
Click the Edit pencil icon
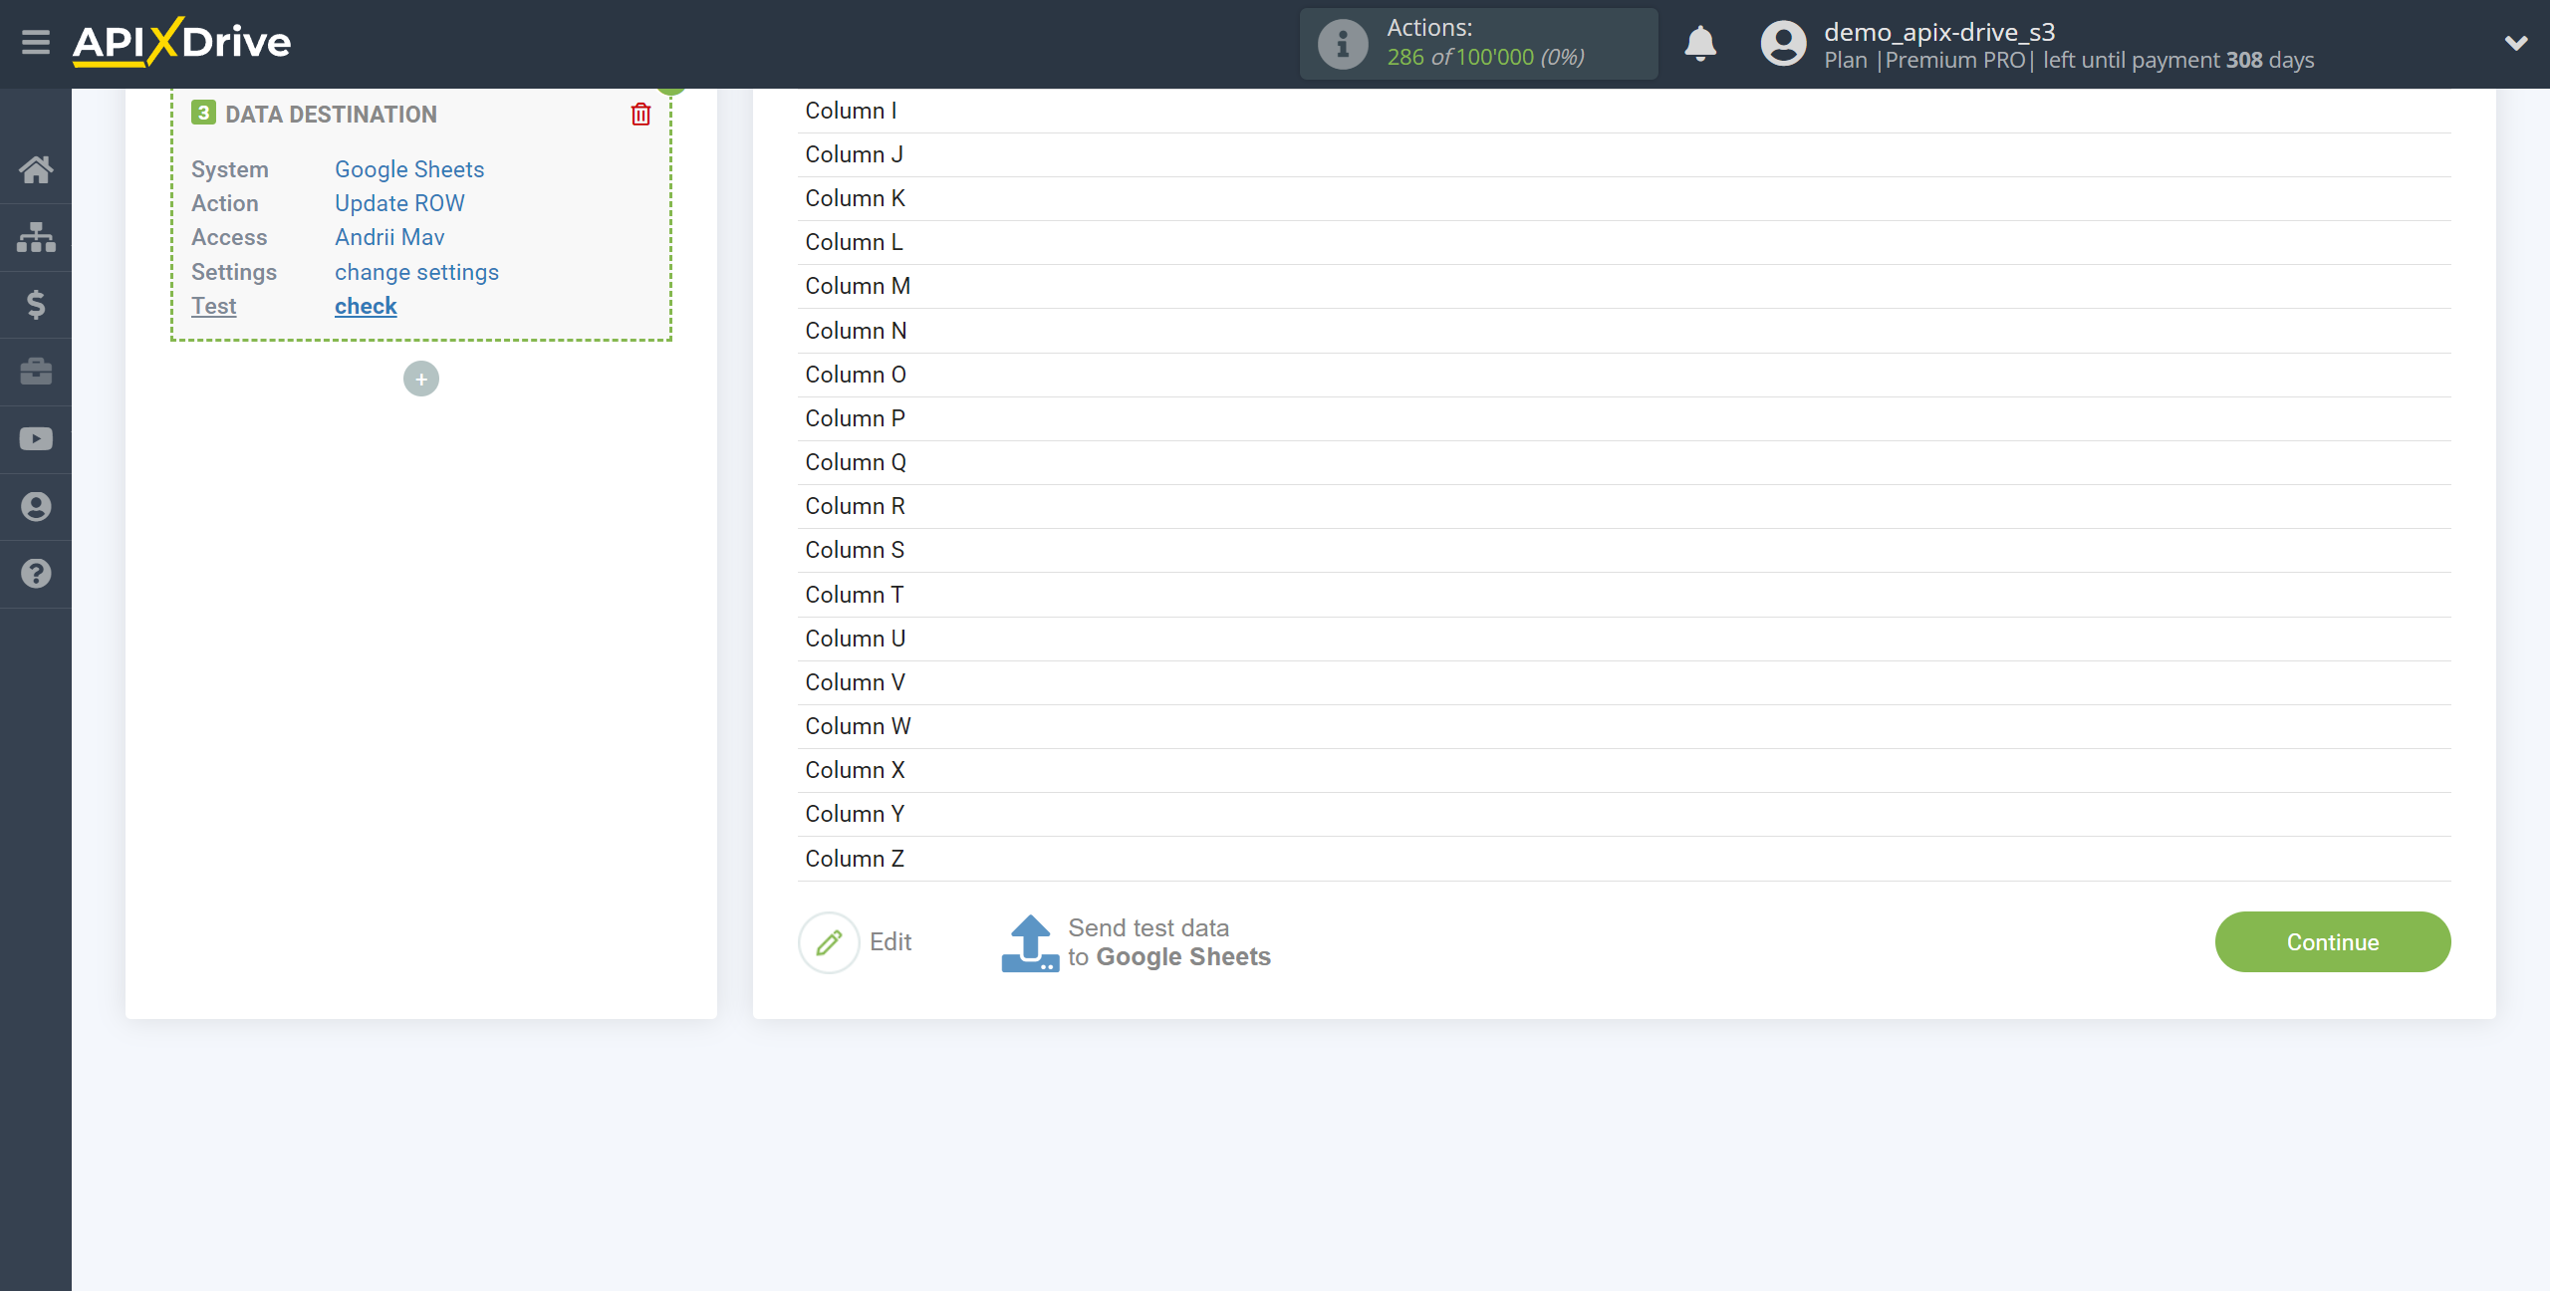[828, 940]
